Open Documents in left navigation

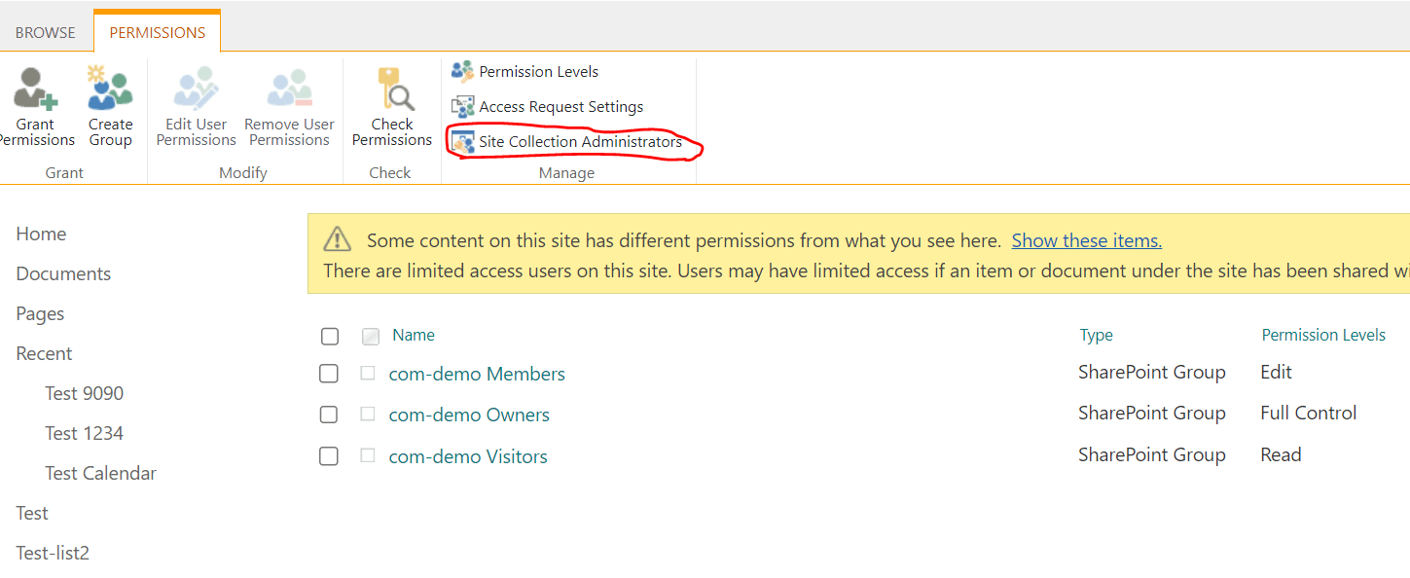(63, 273)
